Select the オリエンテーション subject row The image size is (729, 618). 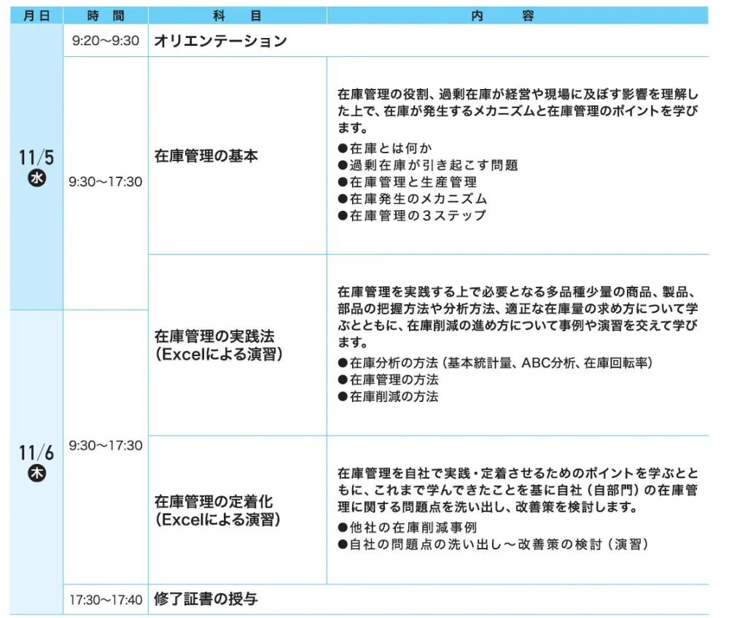pos(220,41)
